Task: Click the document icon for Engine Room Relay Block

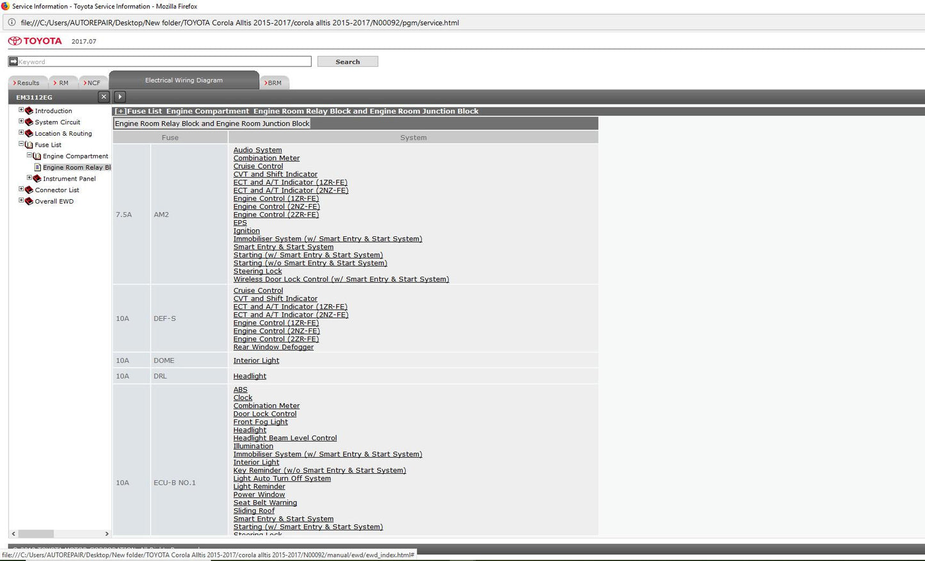Action: [x=37, y=168]
